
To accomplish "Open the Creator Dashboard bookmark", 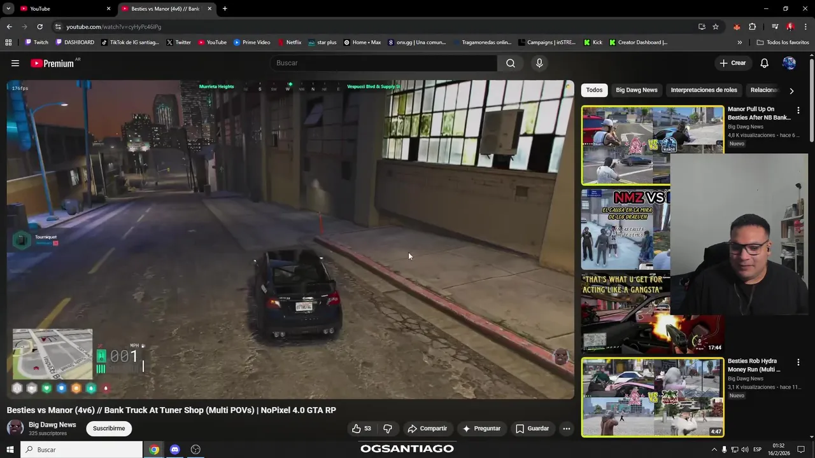I will click(x=638, y=43).
